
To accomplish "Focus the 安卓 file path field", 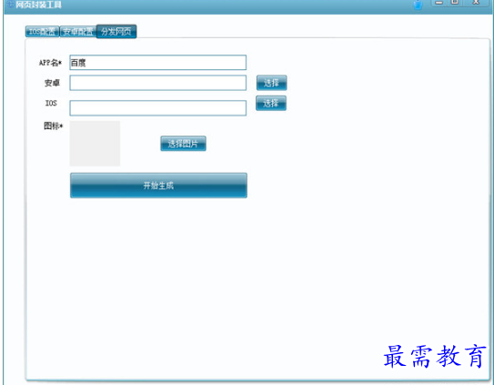I will point(157,83).
